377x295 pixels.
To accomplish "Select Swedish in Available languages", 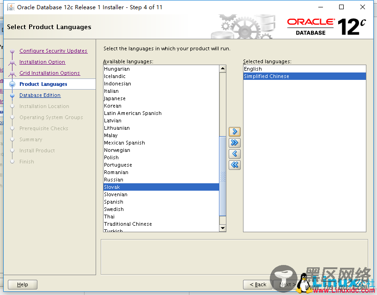I will [x=161, y=209].
